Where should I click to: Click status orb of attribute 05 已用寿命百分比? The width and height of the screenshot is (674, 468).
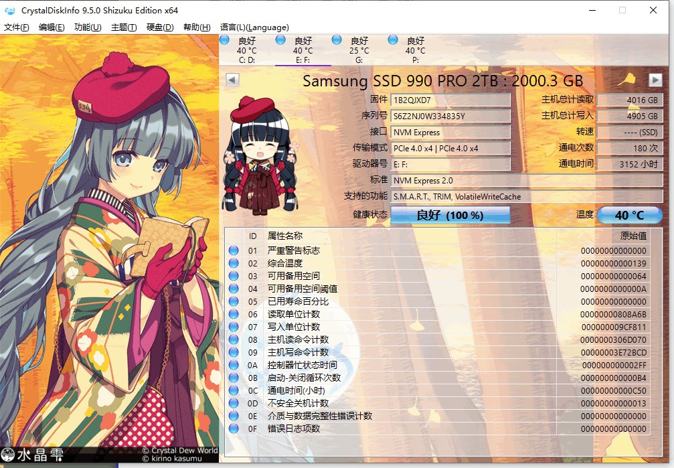click(234, 301)
